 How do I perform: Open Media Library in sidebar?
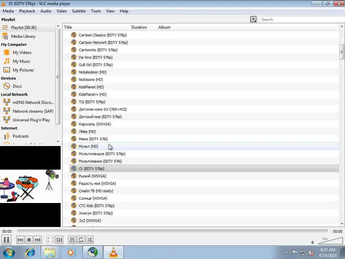[27, 36]
